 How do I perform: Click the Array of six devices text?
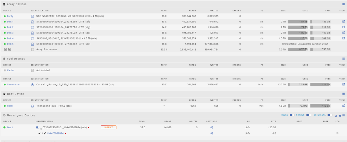click(x=46, y=49)
